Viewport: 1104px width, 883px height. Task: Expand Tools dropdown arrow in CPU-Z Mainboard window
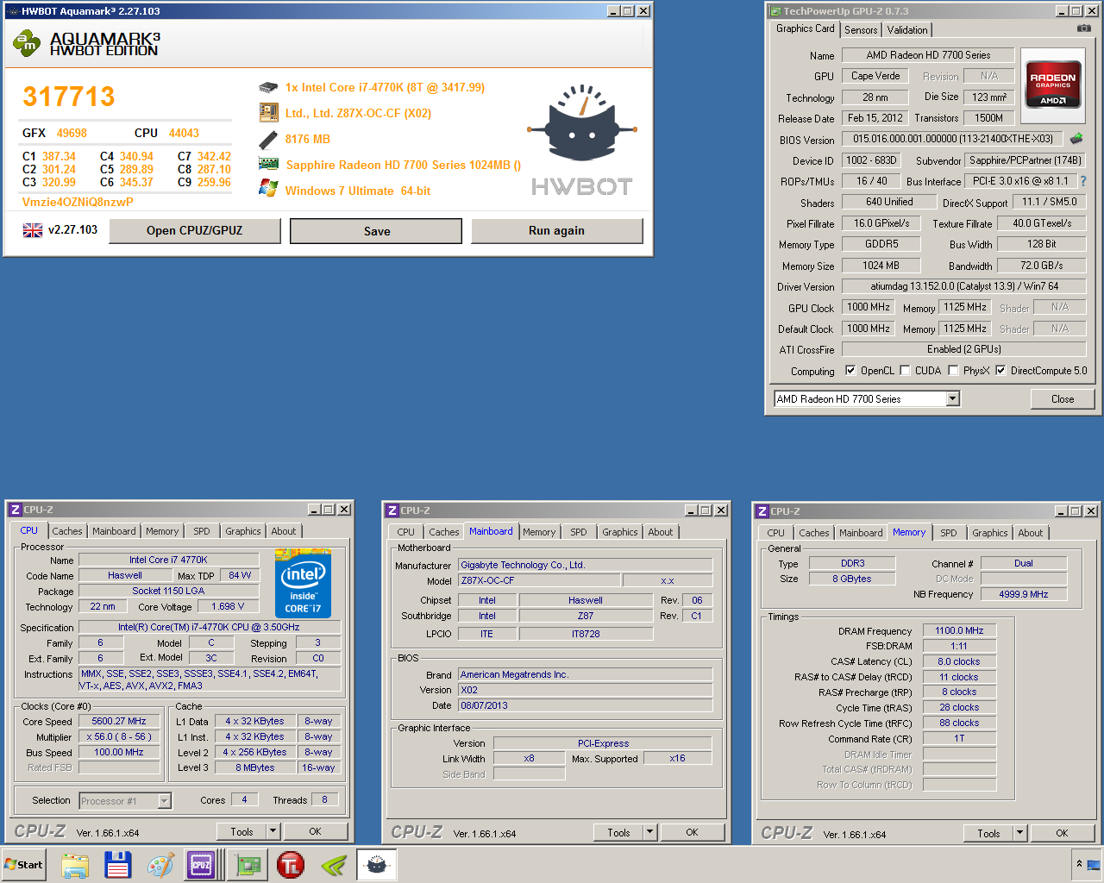pos(649,832)
